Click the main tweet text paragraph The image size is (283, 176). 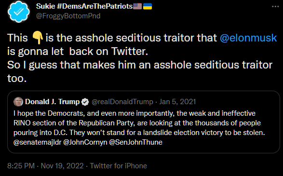click(x=142, y=58)
